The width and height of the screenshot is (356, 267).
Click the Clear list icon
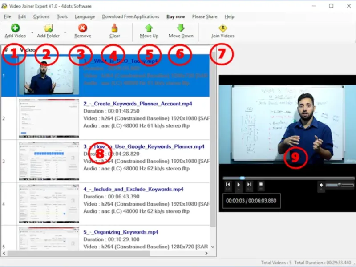(x=115, y=28)
